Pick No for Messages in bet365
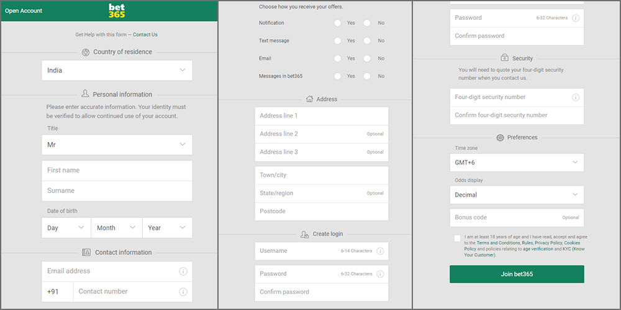621x310 pixels. (367, 76)
